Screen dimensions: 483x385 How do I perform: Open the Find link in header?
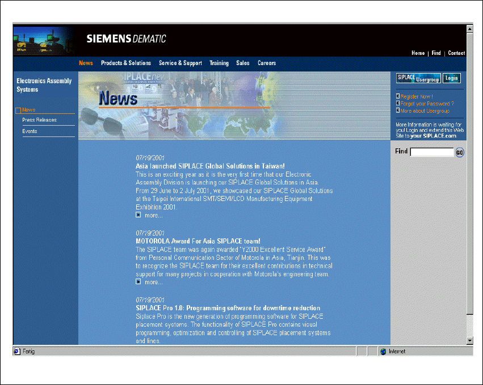pyautogui.click(x=436, y=53)
